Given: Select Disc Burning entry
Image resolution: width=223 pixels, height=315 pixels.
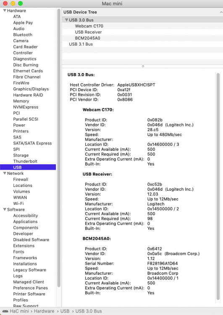Looking at the screenshot, I should pyautogui.click(x=26, y=65).
